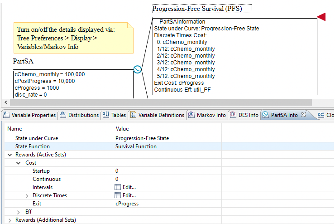
Task: Expand the Eff rewards section
Action: pos(19,212)
